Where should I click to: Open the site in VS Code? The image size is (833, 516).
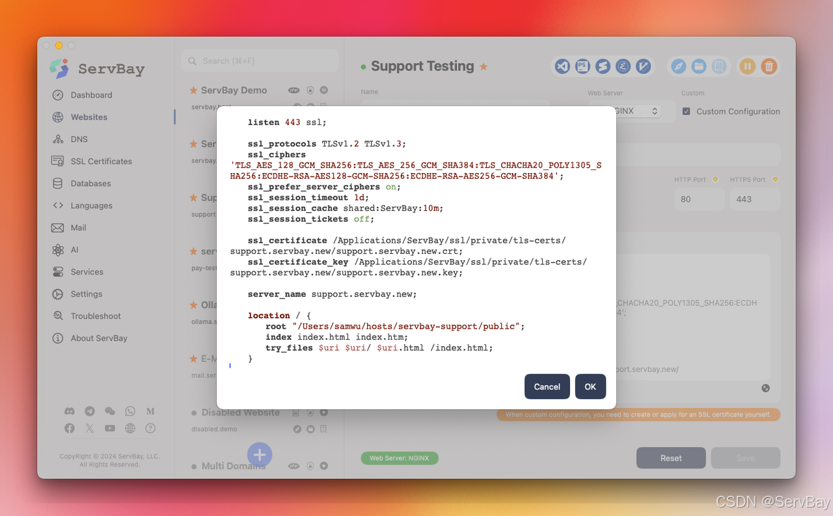tap(562, 66)
